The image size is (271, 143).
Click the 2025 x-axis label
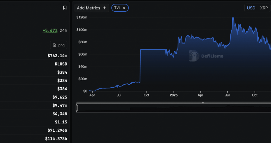[x=174, y=95]
